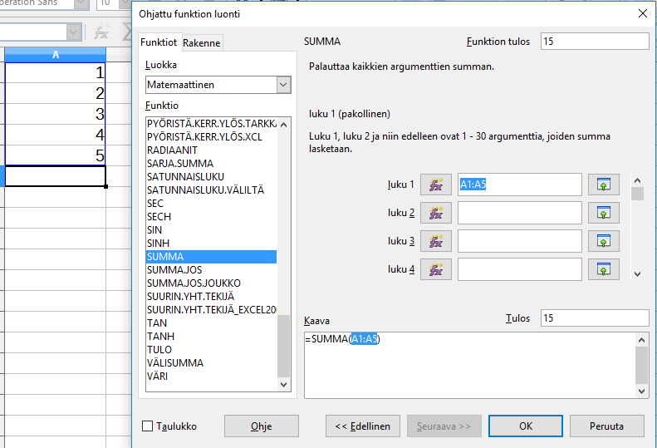Screen dimensions: 657x448
Task: Click shrink button for luku 3 field
Action: (x=605, y=241)
